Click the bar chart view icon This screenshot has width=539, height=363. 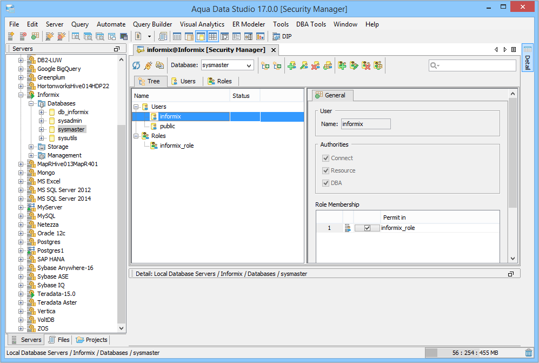click(260, 36)
